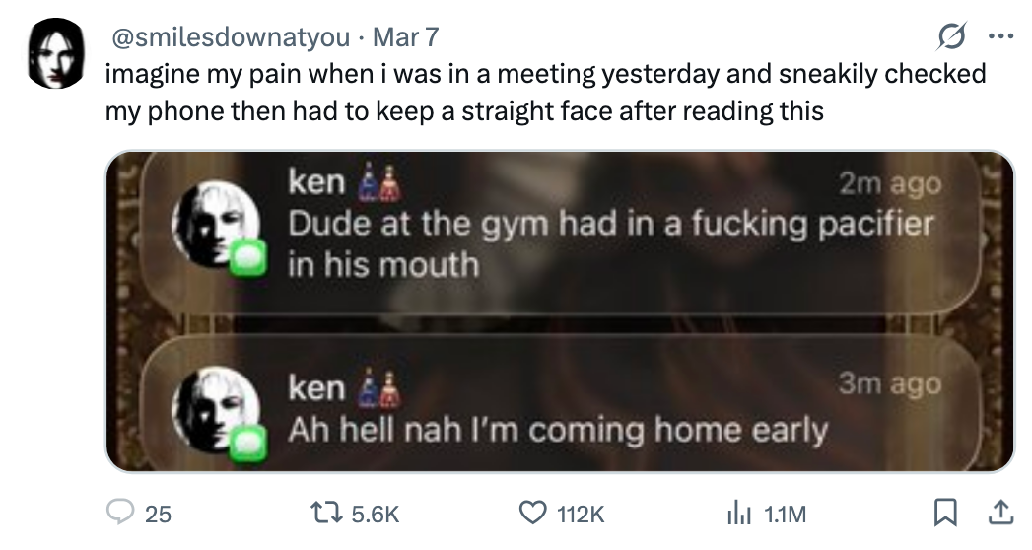Image resolution: width=1032 pixels, height=550 pixels.
Task: Click the Mar 7 post date link
Action: 407,37
